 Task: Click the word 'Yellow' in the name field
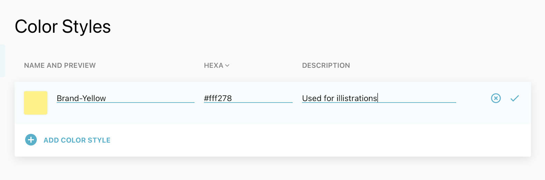94,98
